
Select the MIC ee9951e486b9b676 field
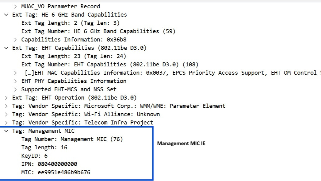(56, 172)
